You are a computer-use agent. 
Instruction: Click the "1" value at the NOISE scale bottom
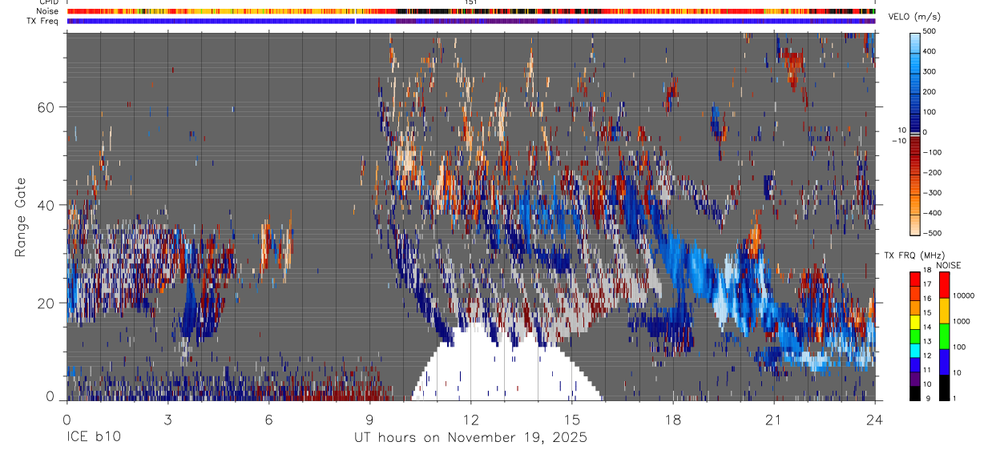coord(954,398)
